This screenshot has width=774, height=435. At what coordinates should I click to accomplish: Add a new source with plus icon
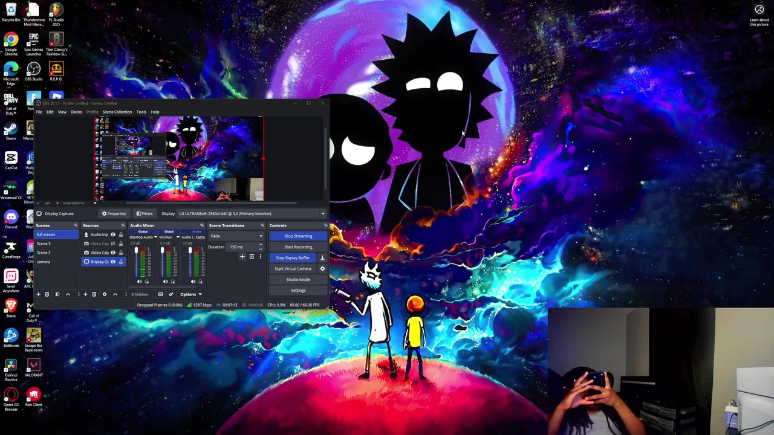point(85,294)
